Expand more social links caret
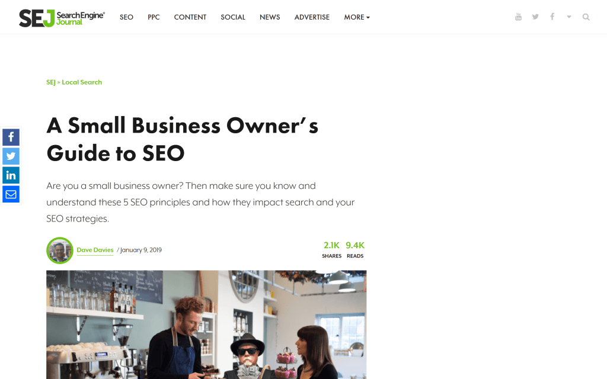The image size is (607, 379). (x=569, y=17)
